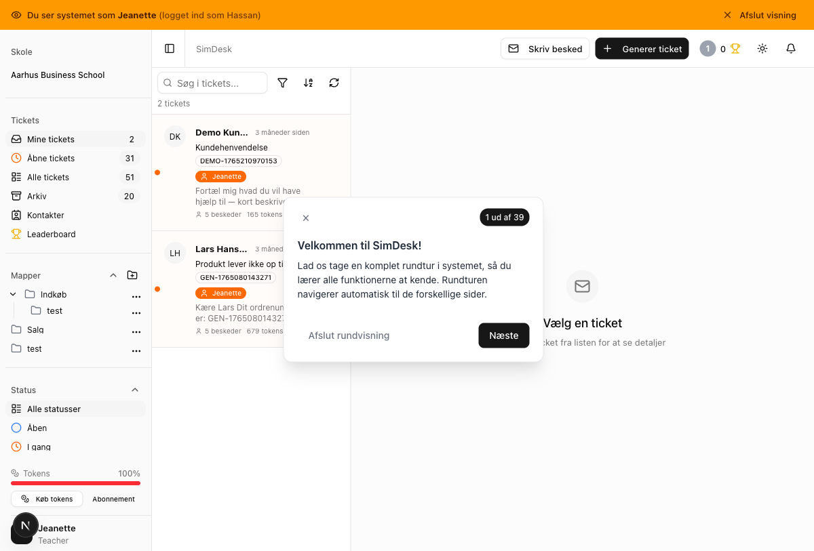Click the 2 tickets count label

[x=174, y=104]
